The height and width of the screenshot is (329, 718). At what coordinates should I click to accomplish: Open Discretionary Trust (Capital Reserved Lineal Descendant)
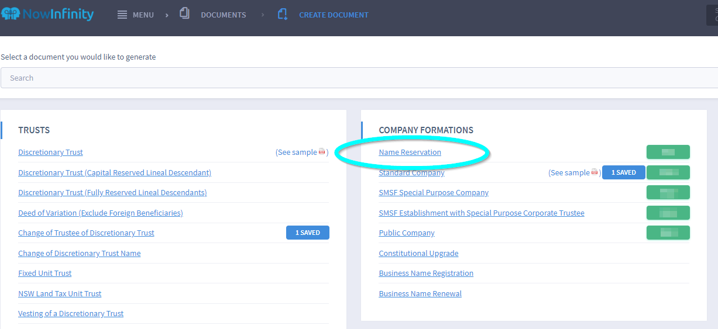pyautogui.click(x=115, y=172)
